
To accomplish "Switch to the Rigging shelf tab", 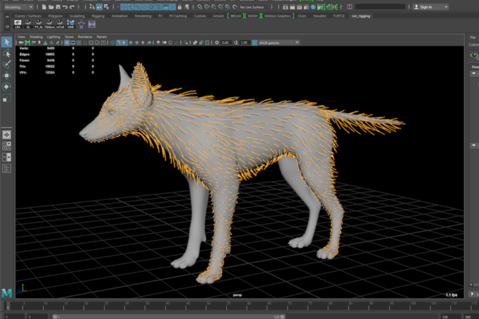I will (98, 16).
